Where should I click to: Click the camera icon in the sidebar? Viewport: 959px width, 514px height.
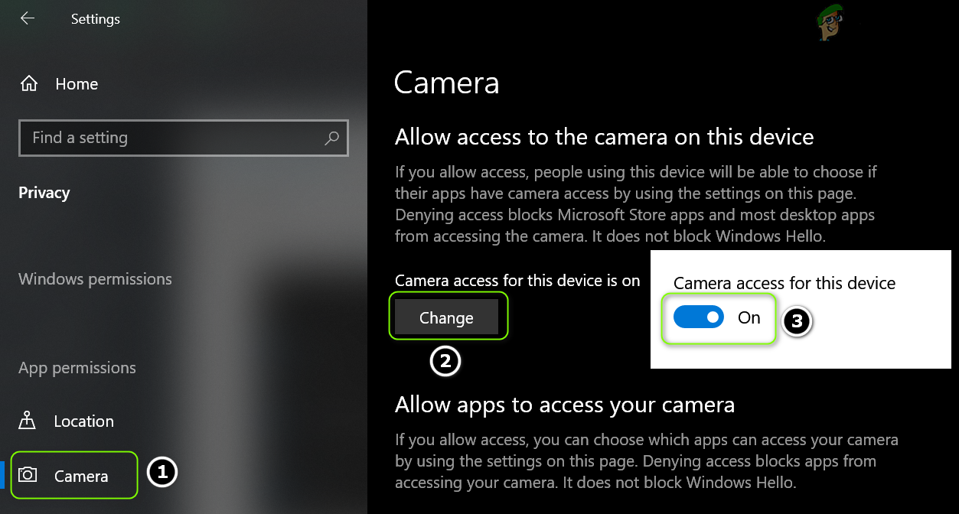coord(28,476)
